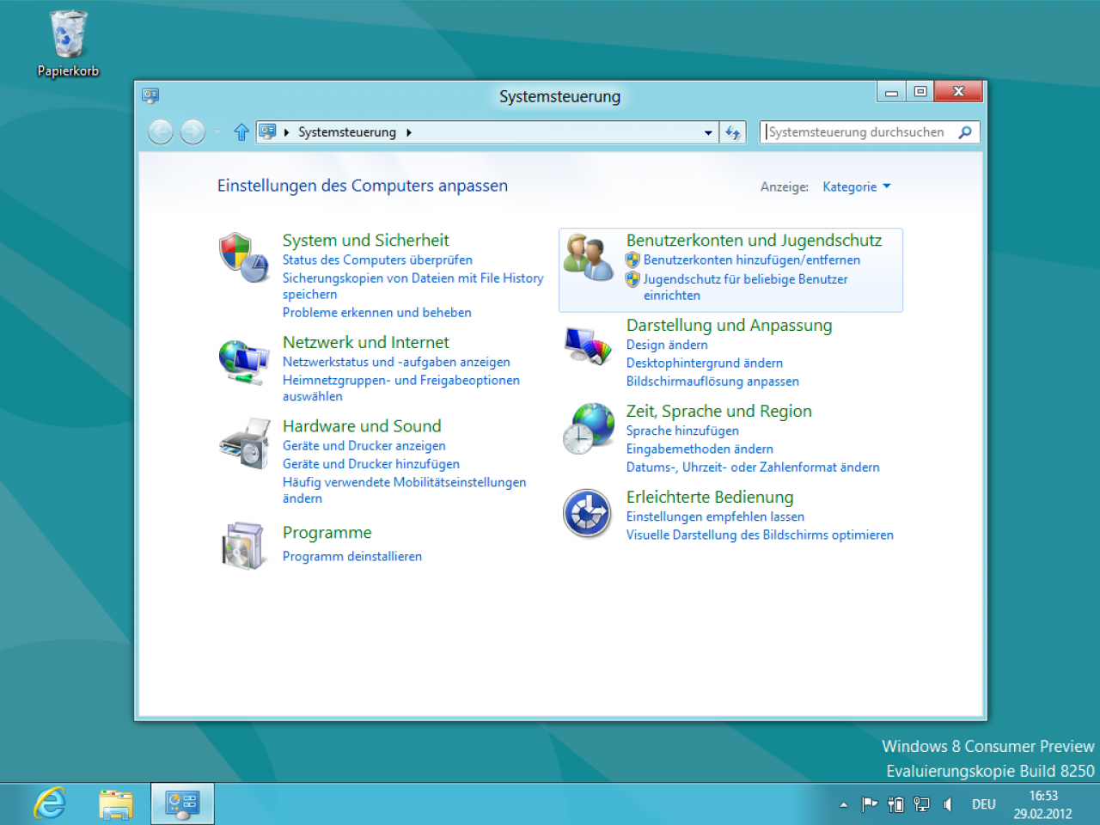Open Netzwerk und Internet globe icon

click(244, 362)
